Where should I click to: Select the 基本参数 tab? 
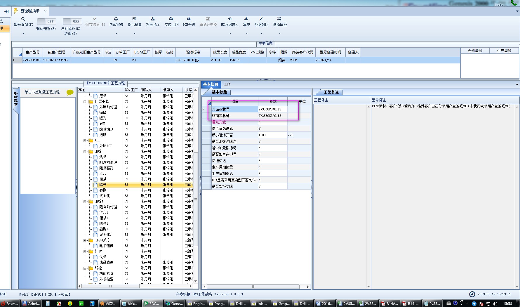pyautogui.click(x=219, y=92)
